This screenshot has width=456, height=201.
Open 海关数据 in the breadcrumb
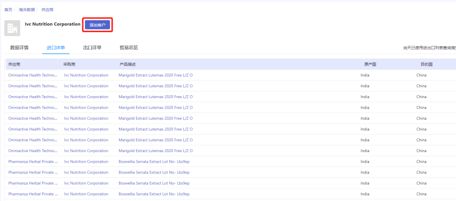pos(27,10)
